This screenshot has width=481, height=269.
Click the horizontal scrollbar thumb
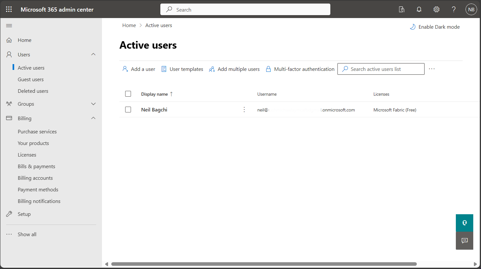point(264,264)
